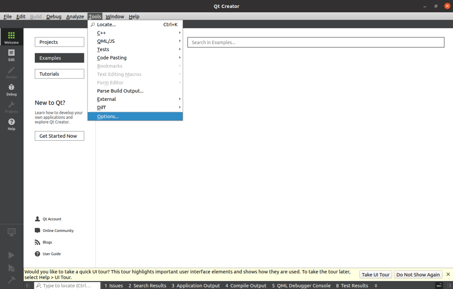Image resolution: width=453 pixels, height=289 pixels.
Task: Open the Debug menu
Action: [54, 16]
